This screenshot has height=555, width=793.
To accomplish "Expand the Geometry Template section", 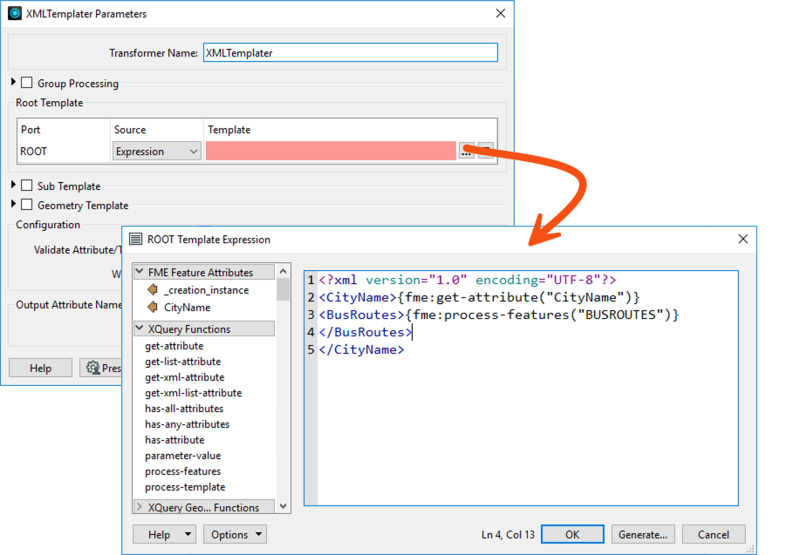I will (13, 204).
